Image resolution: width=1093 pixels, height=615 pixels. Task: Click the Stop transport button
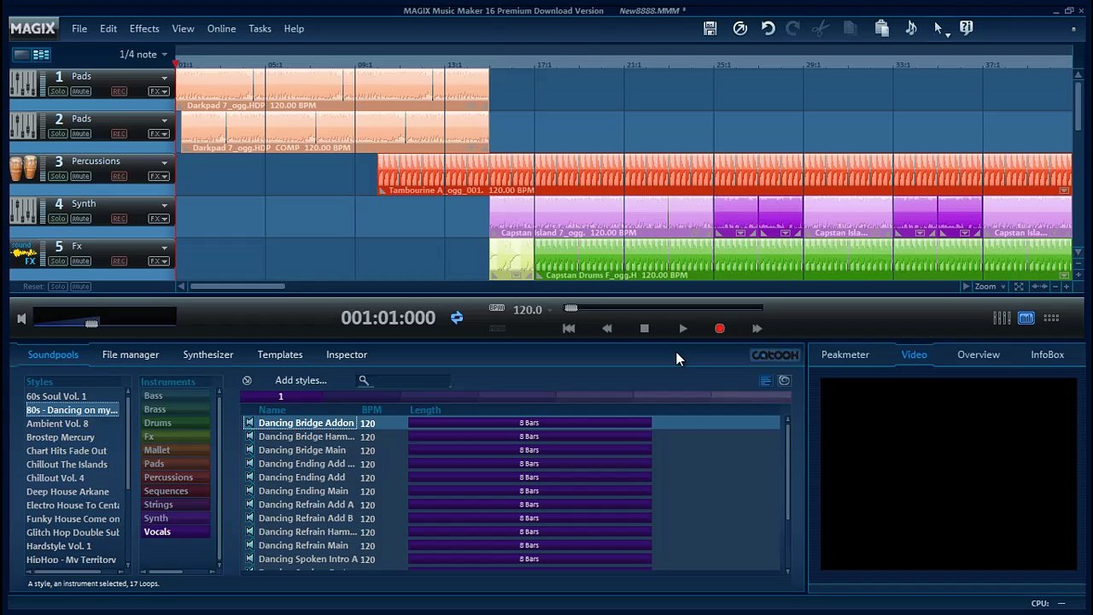pyautogui.click(x=645, y=329)
